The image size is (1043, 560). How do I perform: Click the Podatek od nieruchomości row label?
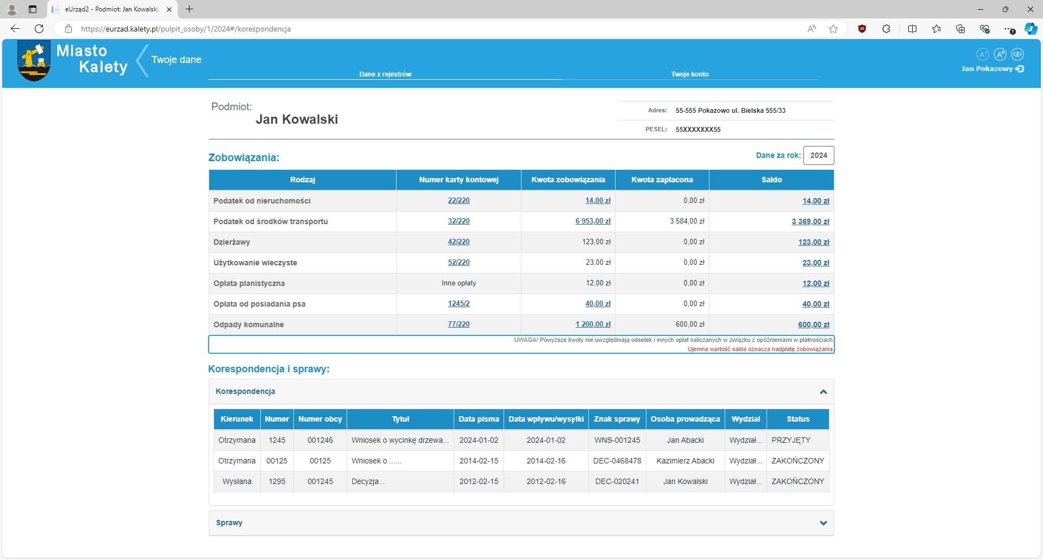pos(262,201)
